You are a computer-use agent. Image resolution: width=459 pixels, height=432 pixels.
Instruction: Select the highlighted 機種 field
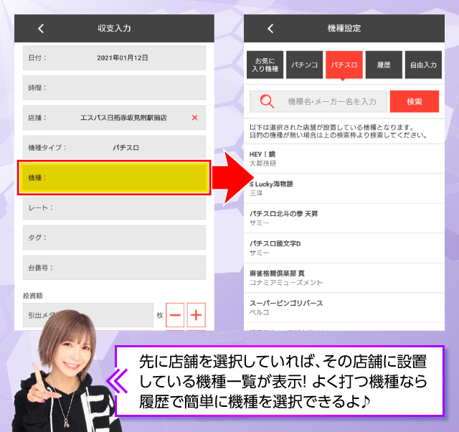point(115,177)
